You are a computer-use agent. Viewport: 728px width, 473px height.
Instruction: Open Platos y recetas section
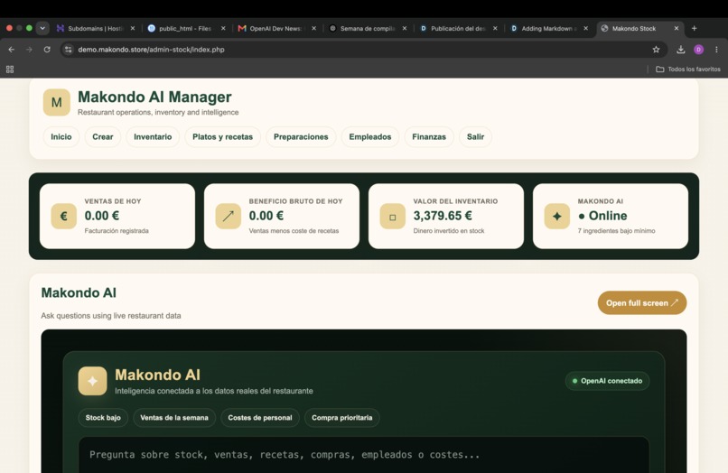coord(223,137)
